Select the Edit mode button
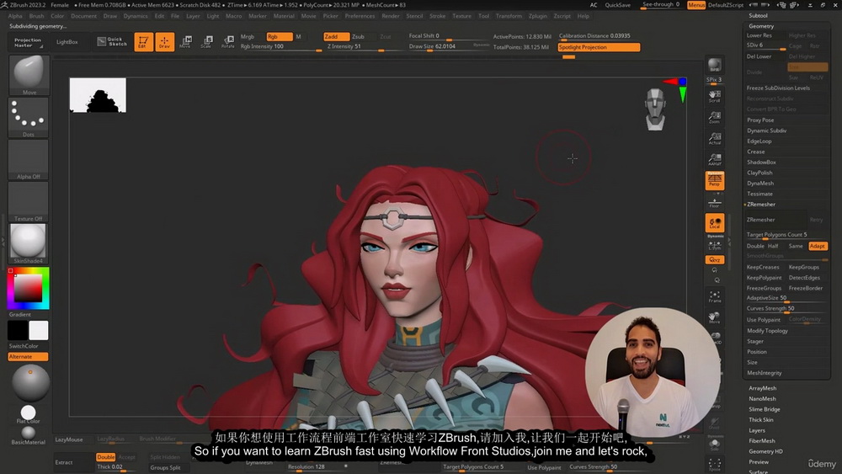The height and width of the screenshot is (474, 842). click(143, 41)
